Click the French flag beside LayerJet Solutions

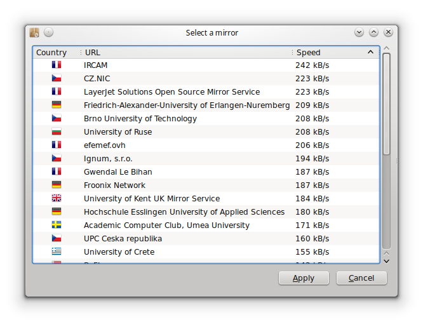click(x=57, y=91)
